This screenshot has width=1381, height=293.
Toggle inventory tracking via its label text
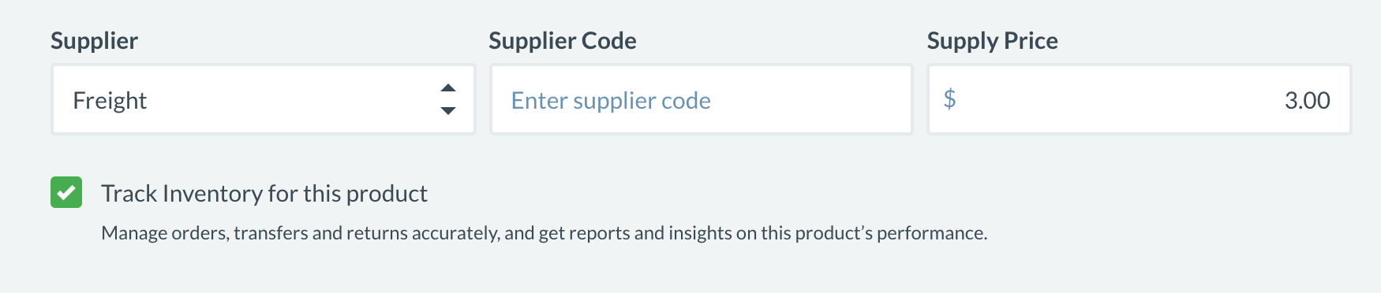[264, 194]
